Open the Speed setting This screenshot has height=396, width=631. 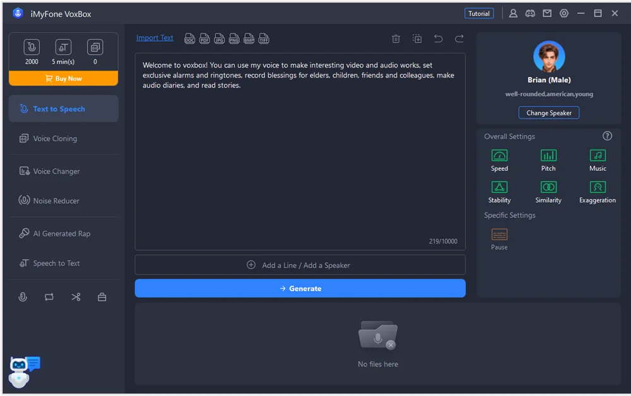[x=499, y=156]
